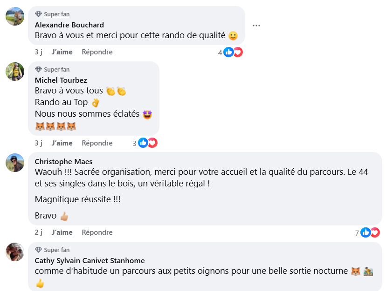The height and width of the screenshot is (291, 386).
Task: Click the Super fan diamond badge above Alexandre Bouchard
Action: click(x=39, y=14)
